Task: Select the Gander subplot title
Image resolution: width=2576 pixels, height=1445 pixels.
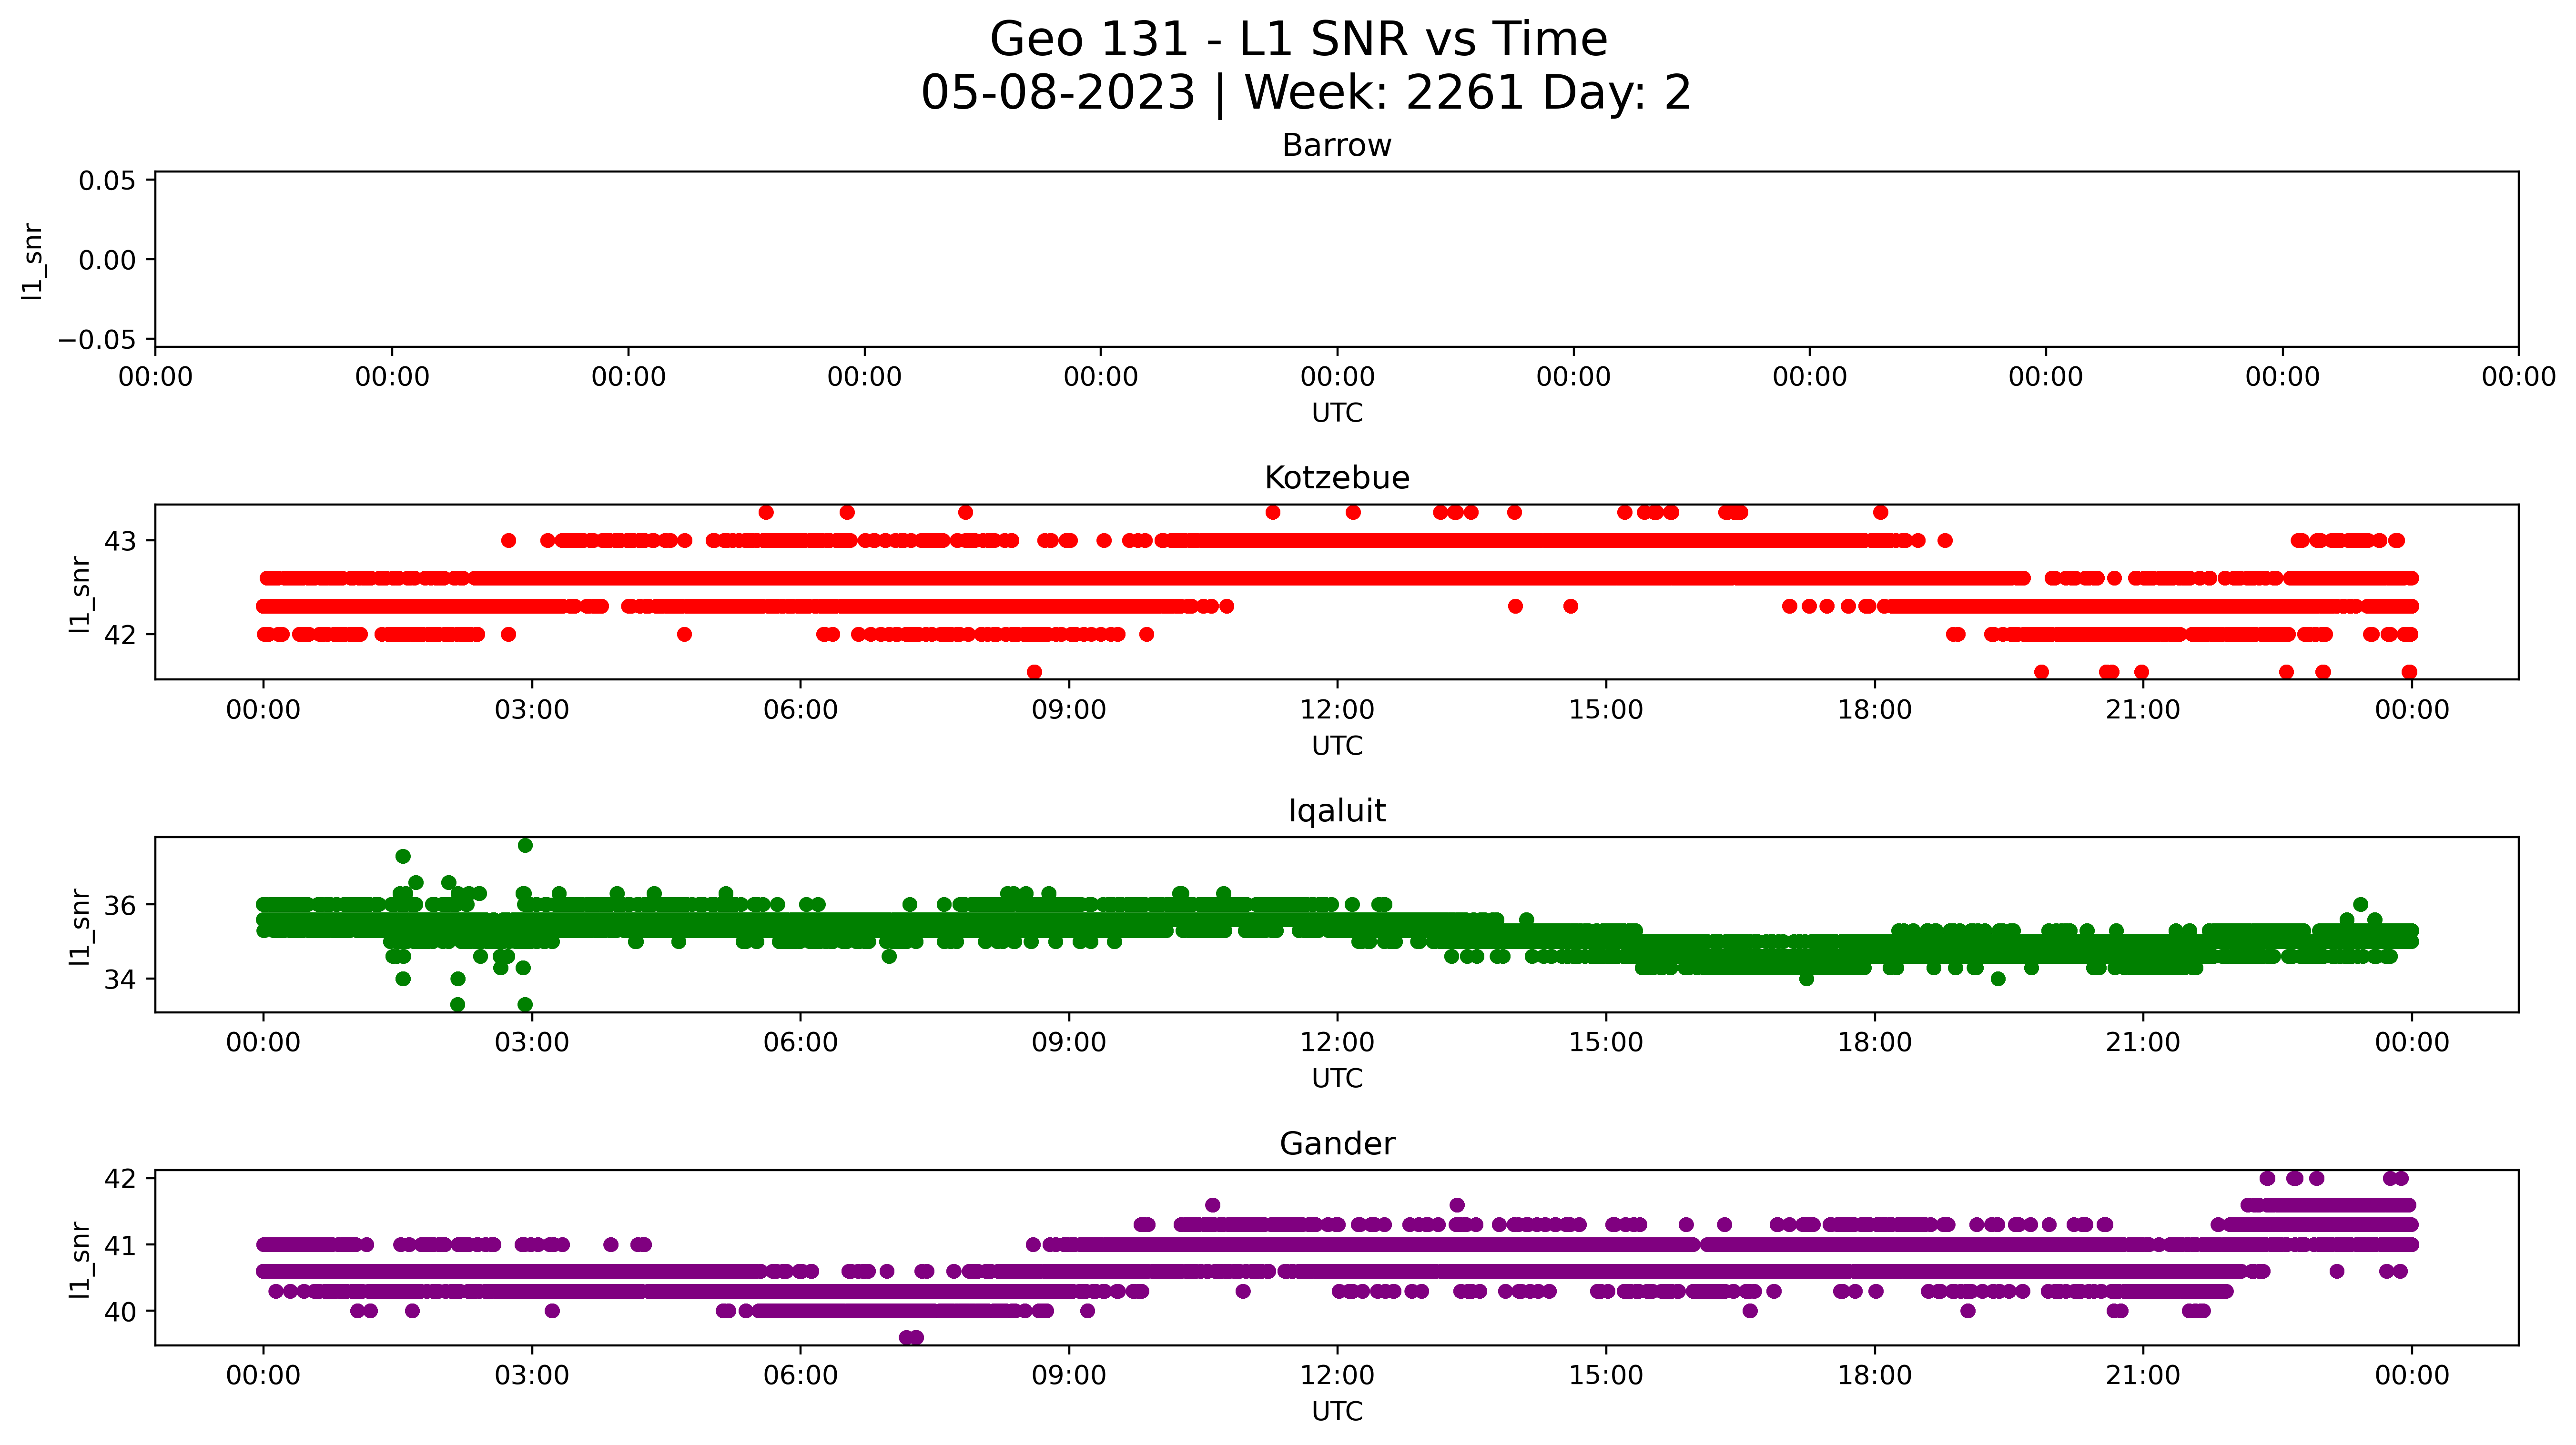Action: click(x=1336, y=1144)
